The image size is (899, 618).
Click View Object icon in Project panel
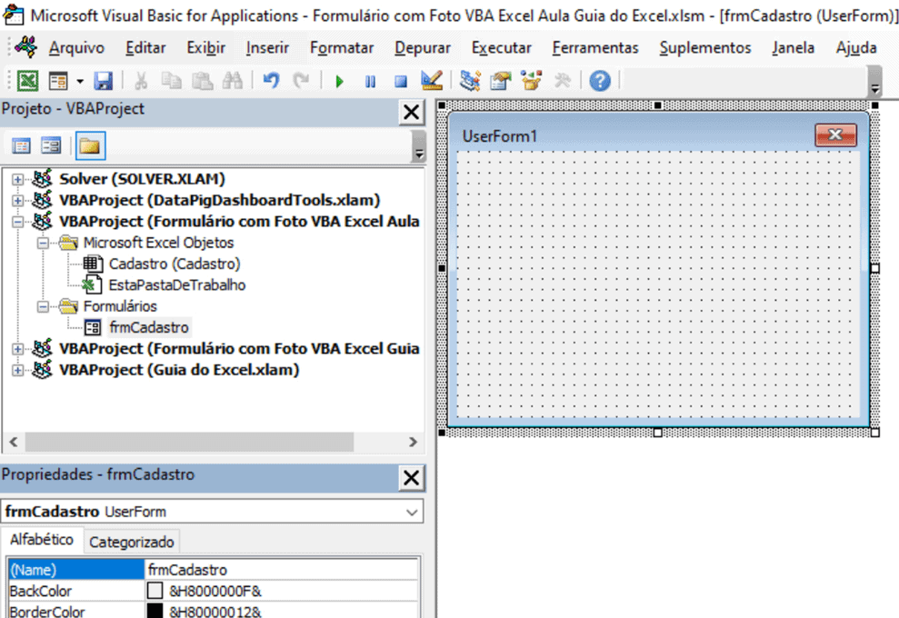pyautogui.click(x=51, y=145)
